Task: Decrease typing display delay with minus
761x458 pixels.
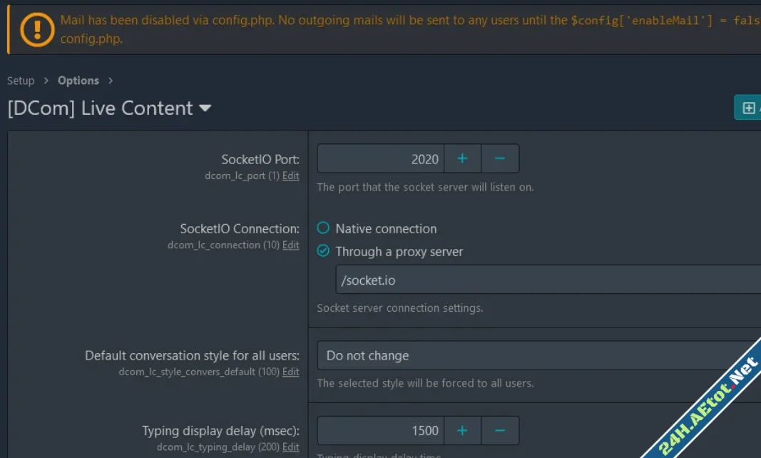Action: click(500, 430)
